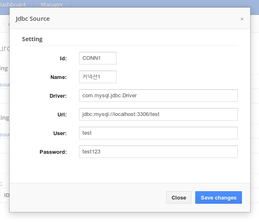Image resolution: width=259 pixels, height=222 pixels.
Task: Click the Setting section heading
Action: click(32, 39)
